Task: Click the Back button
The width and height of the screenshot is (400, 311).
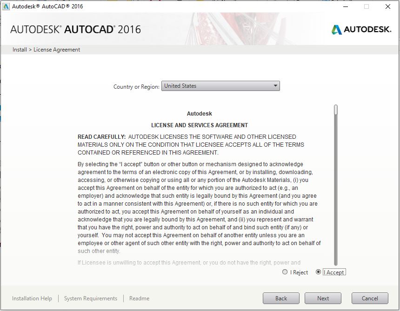Action: pos(281,298)
